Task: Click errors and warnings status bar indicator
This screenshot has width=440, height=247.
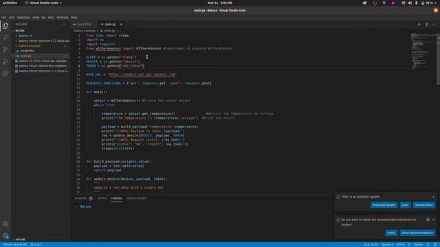Action: click(x=36, y=244)
